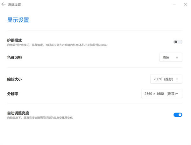
Task: Minimize the settings window
Action: tap(174, 4)
